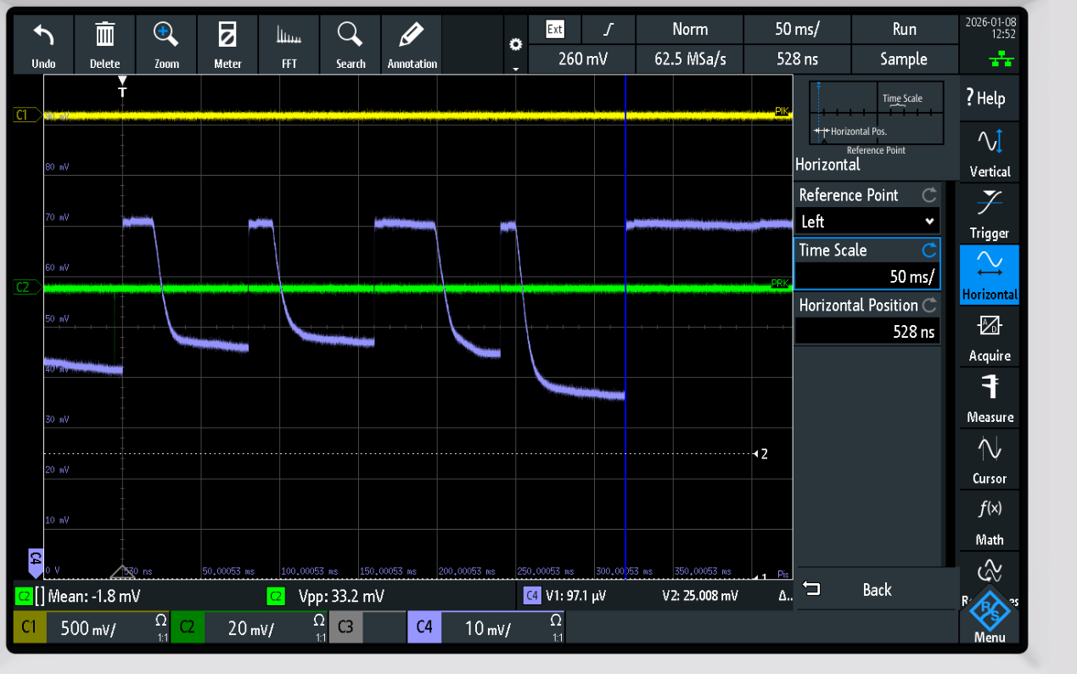Open the Cursor menu icon
This screenshot has height=674, width=1077.
[x=990, y=458]
